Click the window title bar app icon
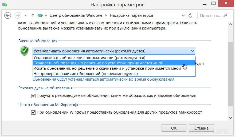The height and width of the screenshot is (137, 235). [5, 5]
